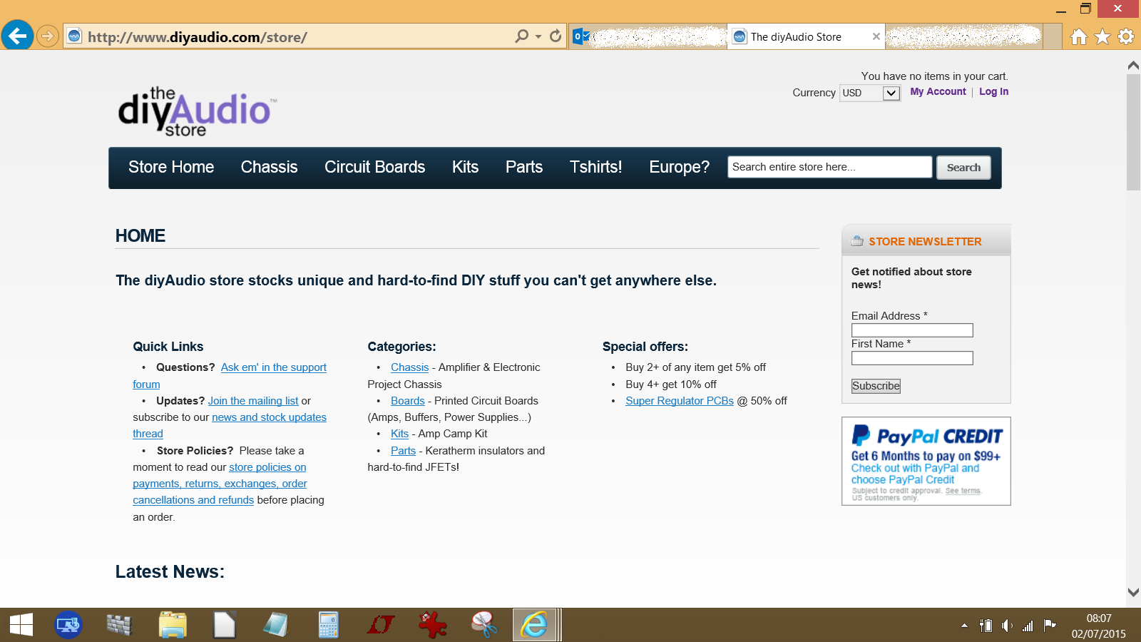
Task: Switch to the Outlook browser tab
Action: pyautogui.click(x=649, y=36)
